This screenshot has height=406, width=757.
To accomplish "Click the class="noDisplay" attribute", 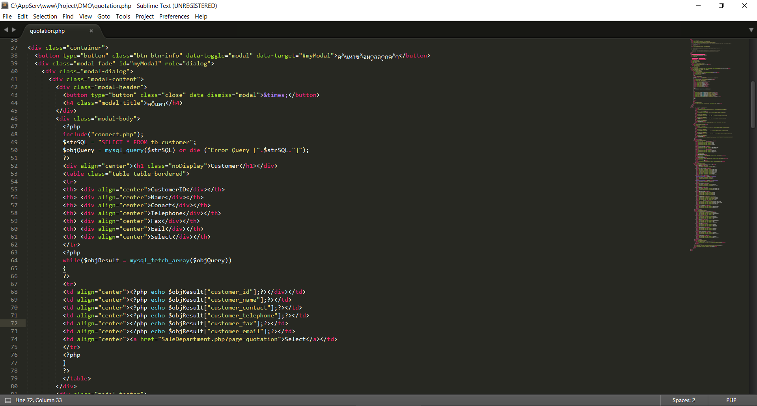I will tap(177, 166).
